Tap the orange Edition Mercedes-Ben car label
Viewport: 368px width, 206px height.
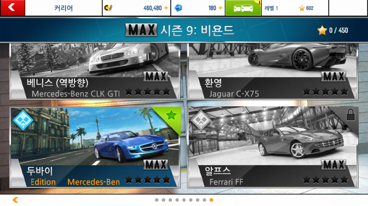pyautogui.click(x=75, y=182)
